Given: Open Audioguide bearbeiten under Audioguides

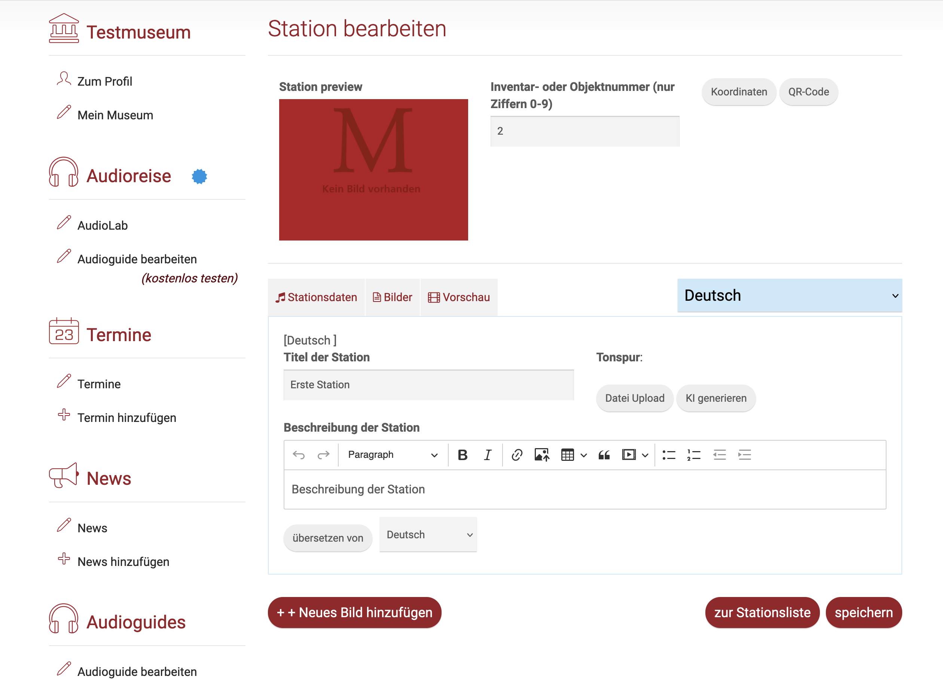Looking at the screenshot, I should [137, 672].
